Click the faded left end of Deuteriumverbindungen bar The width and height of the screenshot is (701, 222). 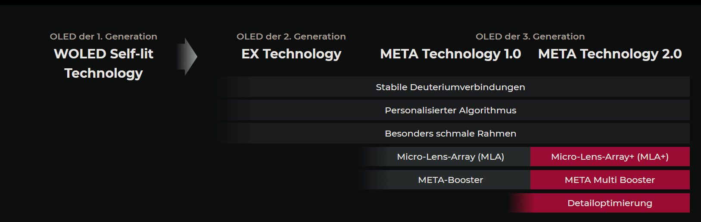(x=234, y=87)
